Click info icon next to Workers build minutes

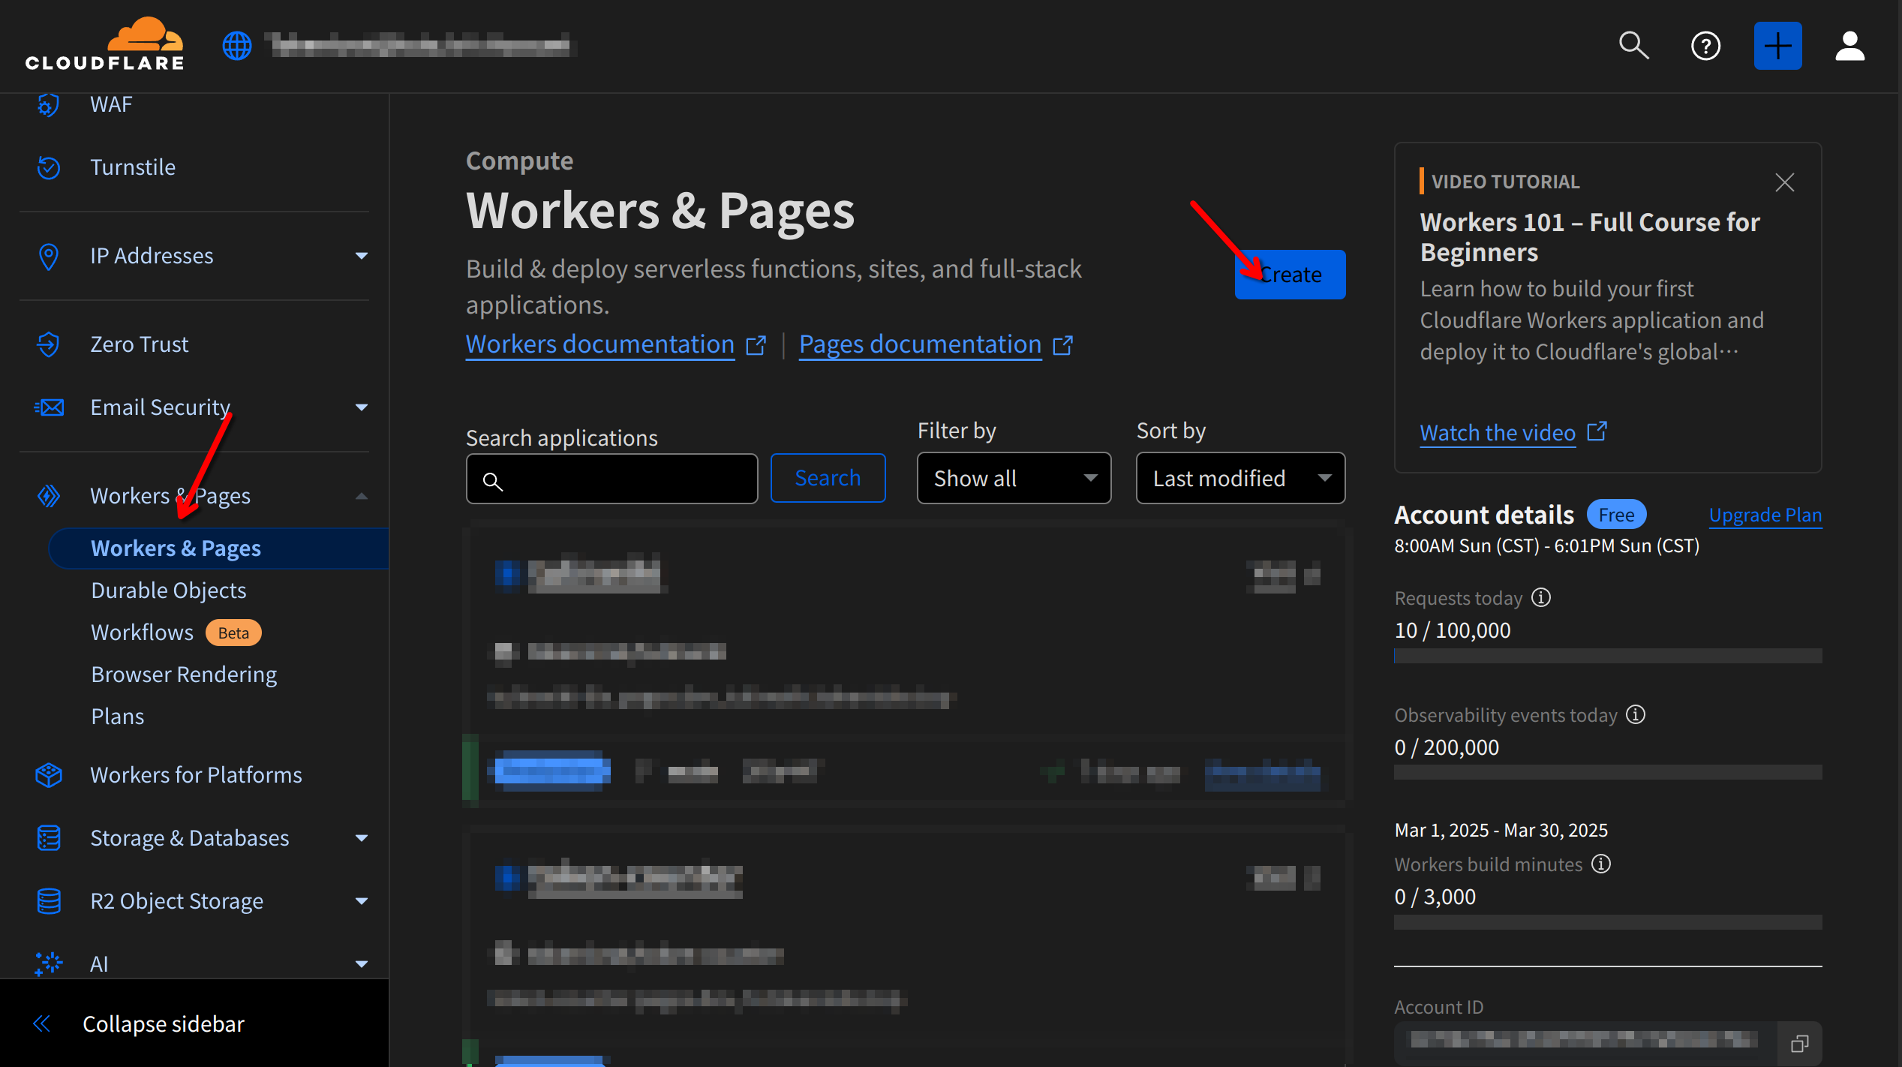(1601, 864)
